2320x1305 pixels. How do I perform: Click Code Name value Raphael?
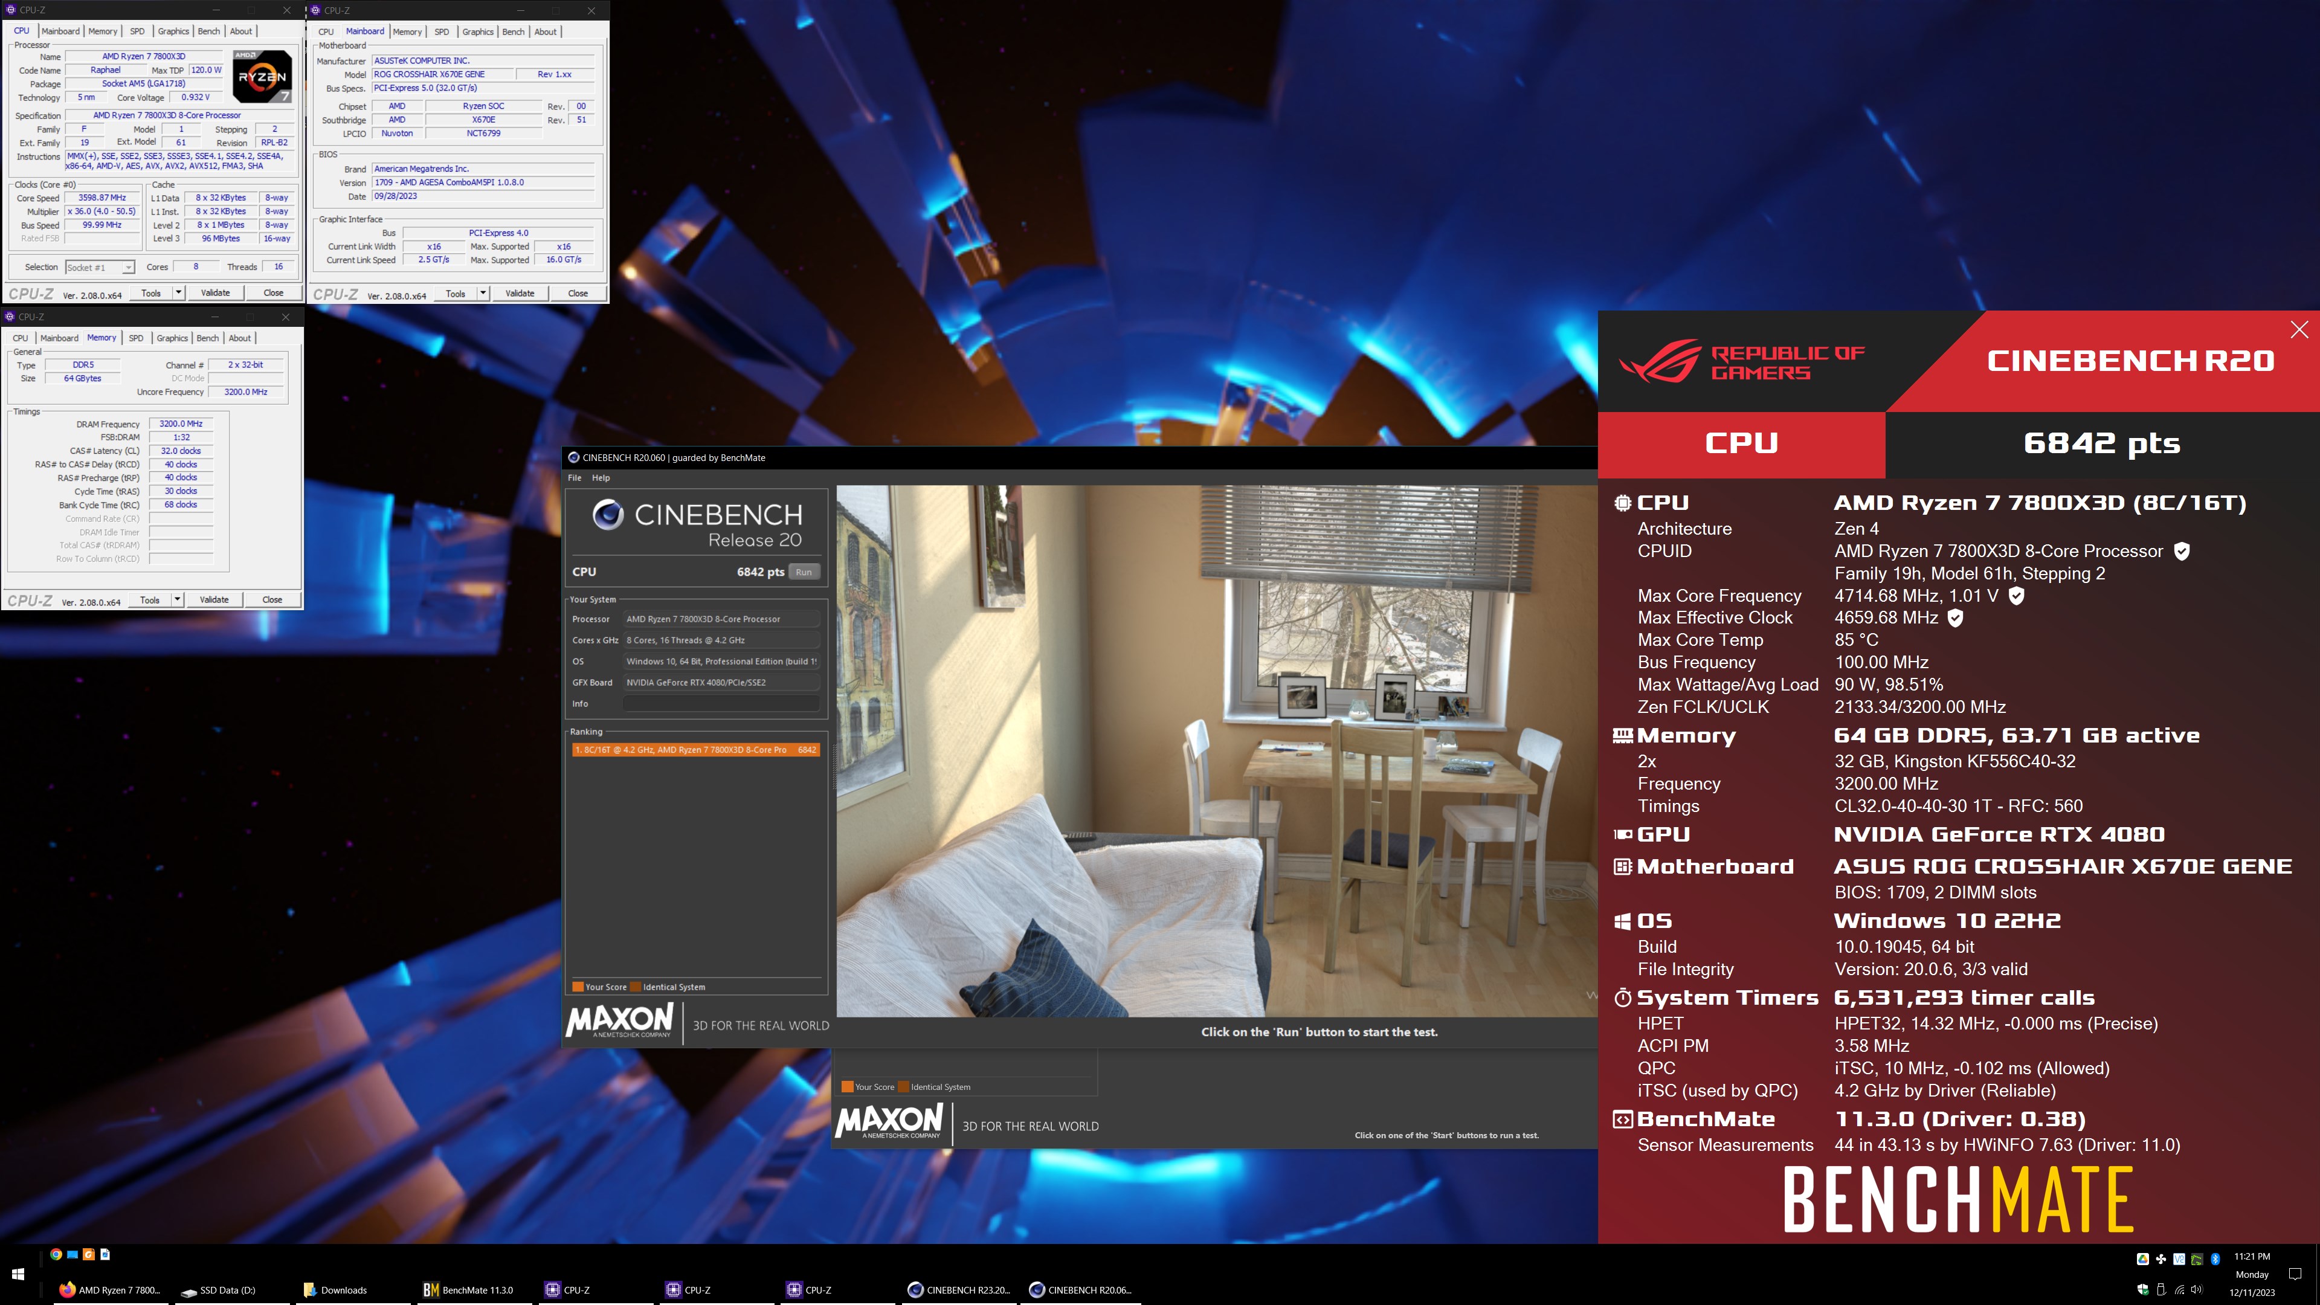(105, 70)
